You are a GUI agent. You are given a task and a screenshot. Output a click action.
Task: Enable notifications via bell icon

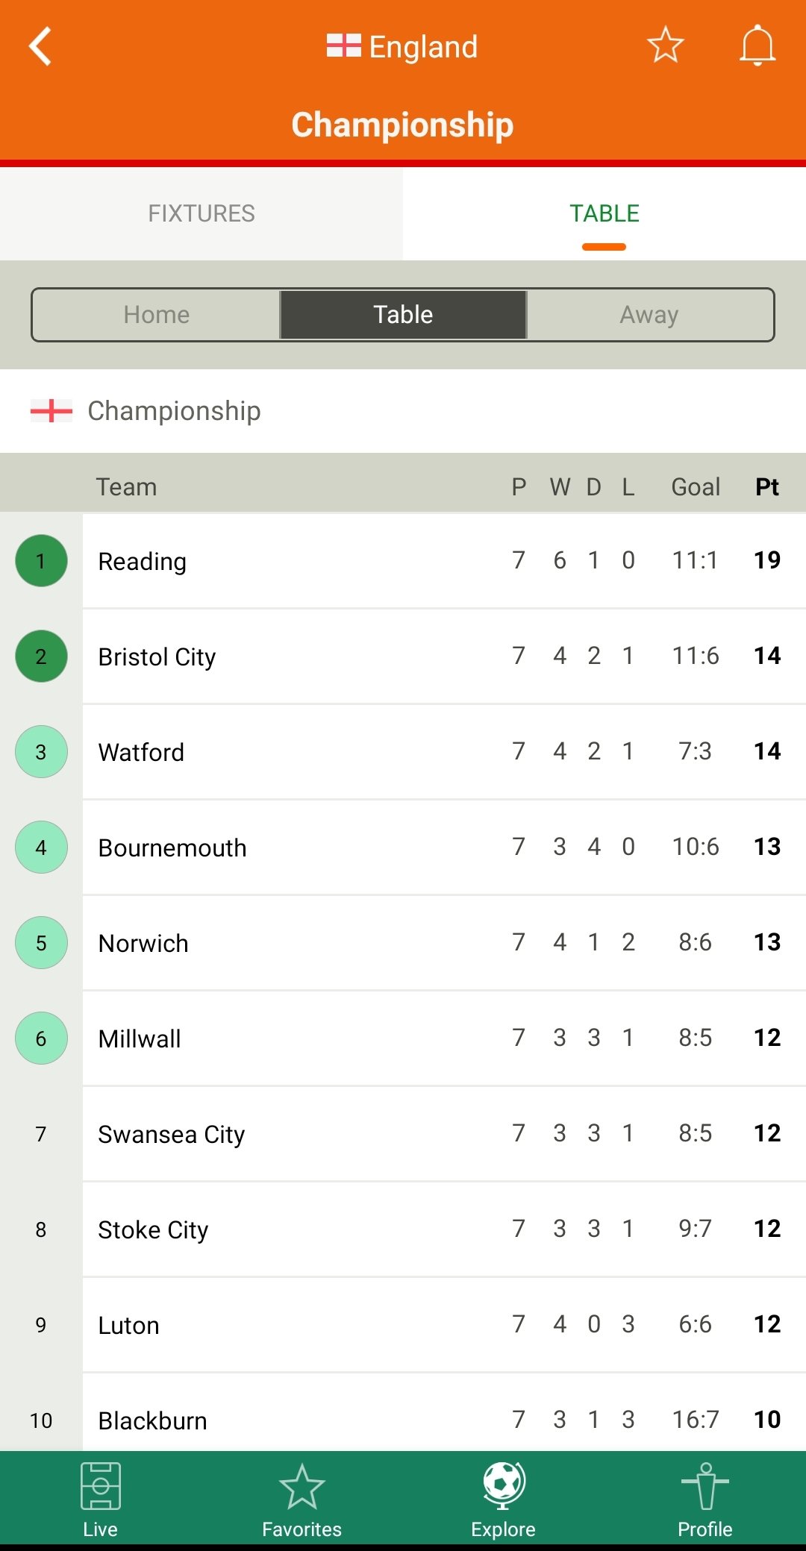757,46
